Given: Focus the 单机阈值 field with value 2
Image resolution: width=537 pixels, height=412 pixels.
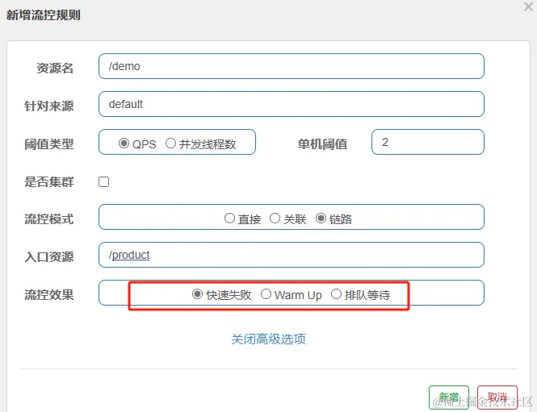Looking at the screenshot, I should pos(428,142).
